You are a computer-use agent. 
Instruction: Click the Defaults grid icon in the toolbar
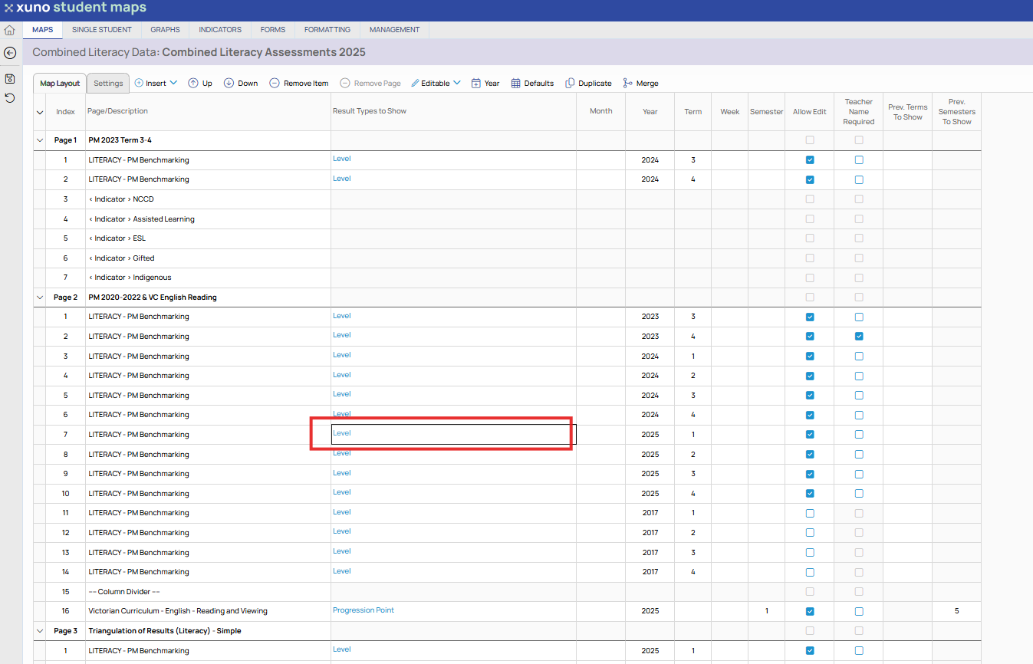pyautogui.click(x=516, y=83)
